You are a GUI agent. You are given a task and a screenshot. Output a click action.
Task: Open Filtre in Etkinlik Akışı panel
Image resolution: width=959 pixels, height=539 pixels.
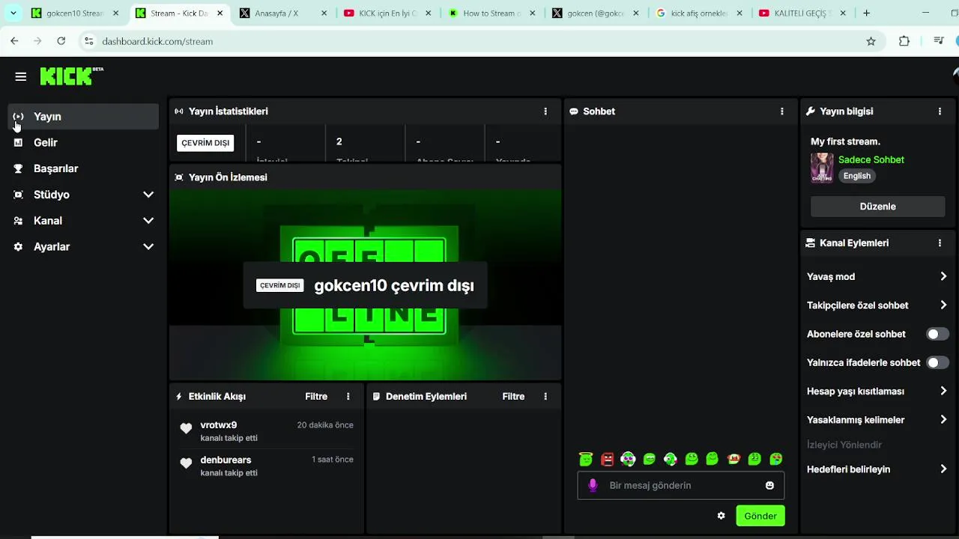(316, 397)
